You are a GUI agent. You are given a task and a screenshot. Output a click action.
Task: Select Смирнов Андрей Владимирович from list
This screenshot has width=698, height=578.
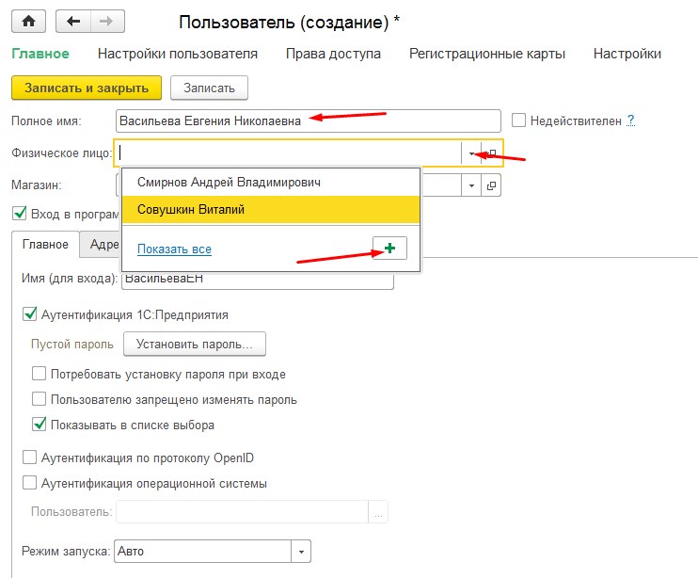(271, 182)
